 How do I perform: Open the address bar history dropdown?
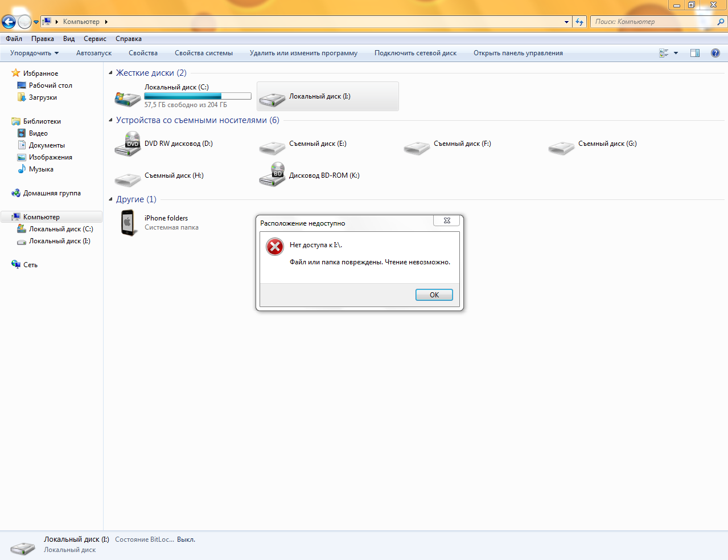tap(566, 22)
